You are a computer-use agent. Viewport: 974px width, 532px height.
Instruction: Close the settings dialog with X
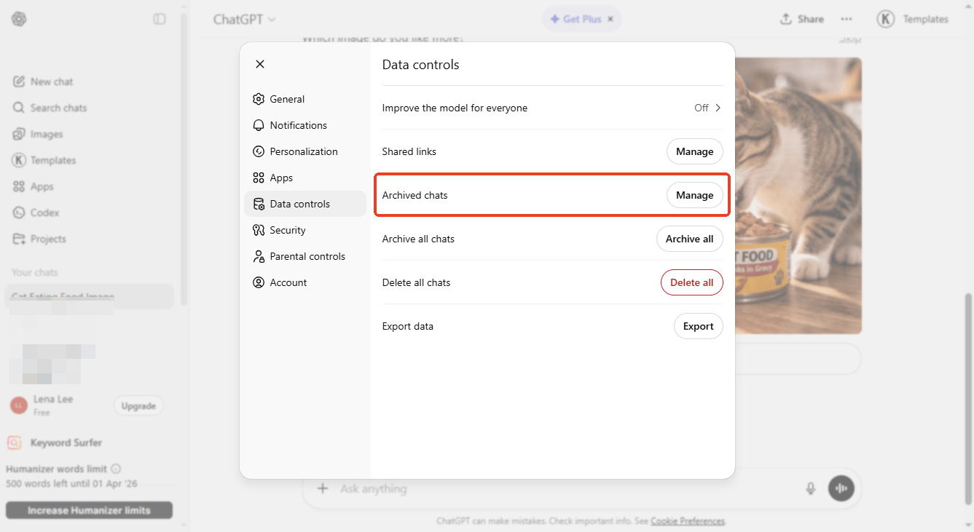[x=260, y=64]
